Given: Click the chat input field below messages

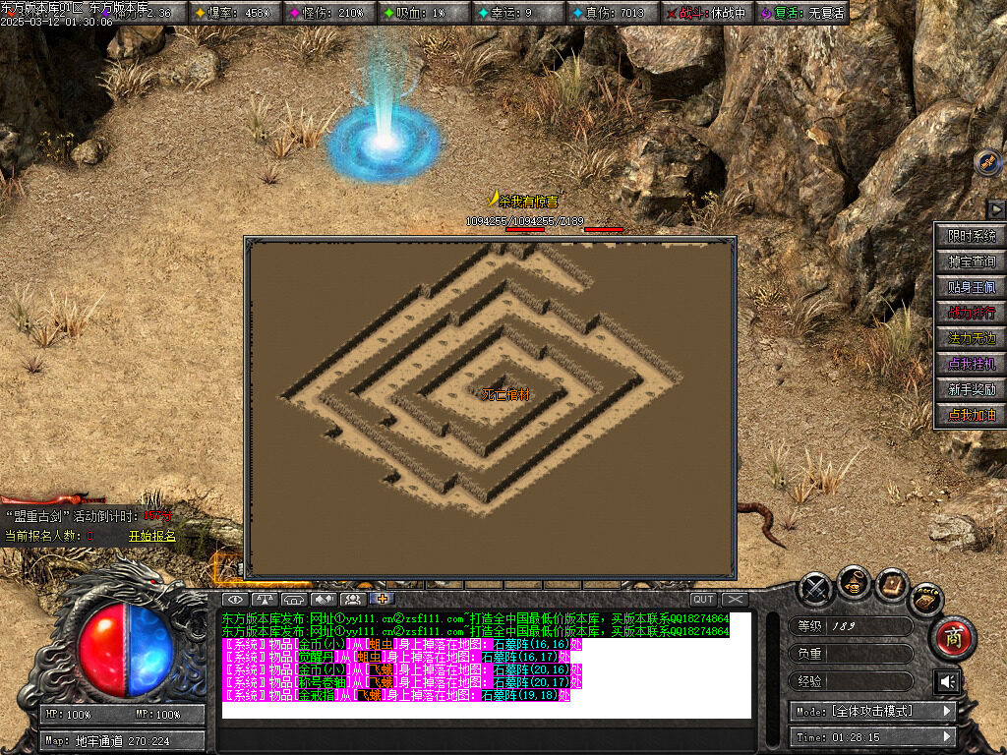Looking at the screenshot, I should [x=486, y=736].
